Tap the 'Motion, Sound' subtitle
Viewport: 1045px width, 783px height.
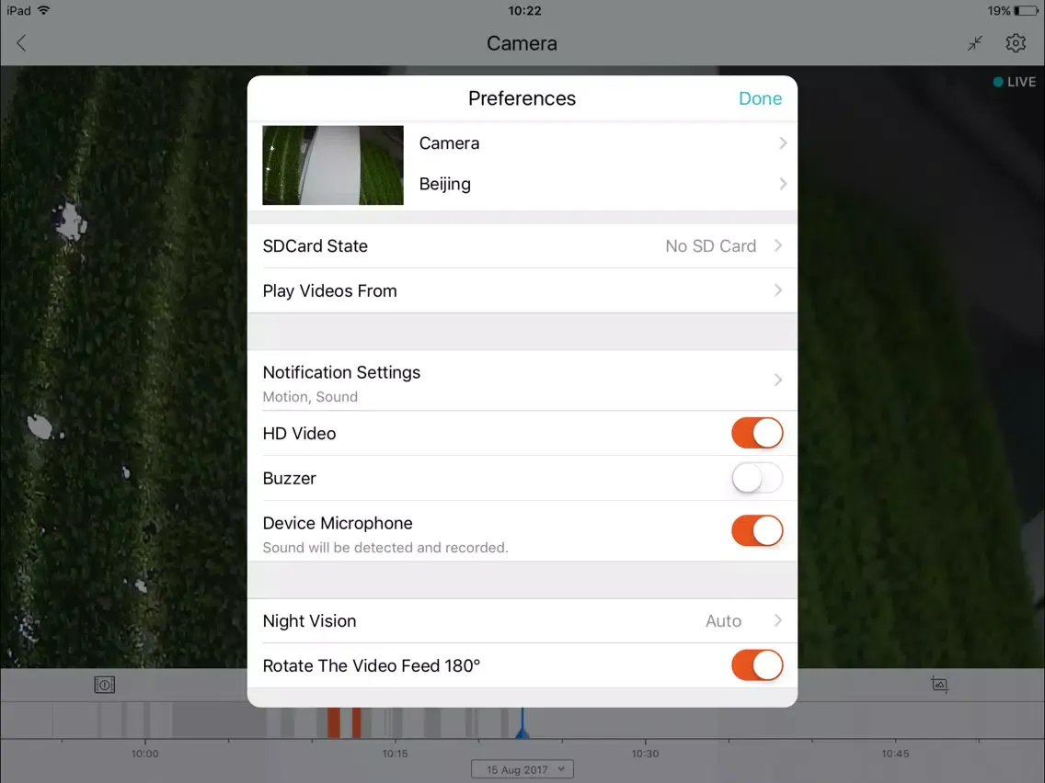pos(310,397)
